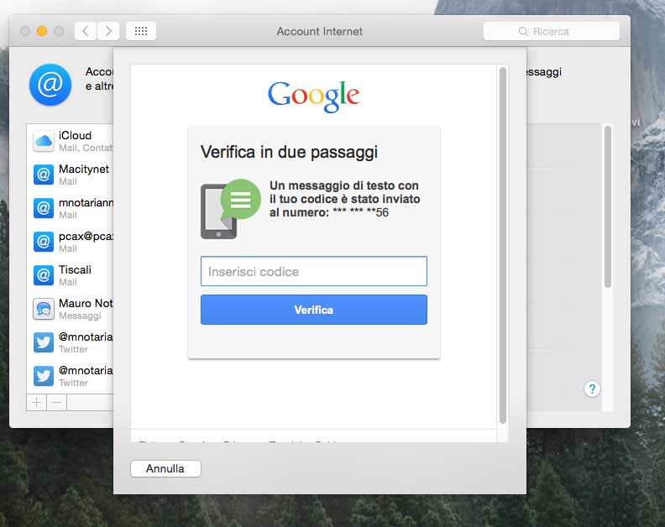Click the Verifica button
665x527 pixels.
[314, 310]
